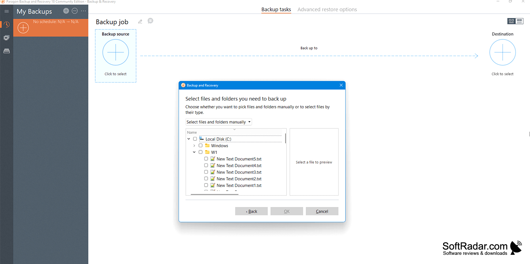Edit Backup job name with pencil icon

pyautogui.click(x=140, y=22)
